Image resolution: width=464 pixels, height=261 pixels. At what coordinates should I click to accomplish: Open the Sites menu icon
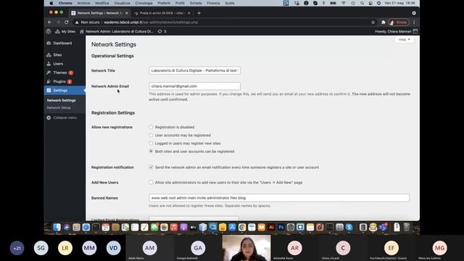click(x=49, y=55)
